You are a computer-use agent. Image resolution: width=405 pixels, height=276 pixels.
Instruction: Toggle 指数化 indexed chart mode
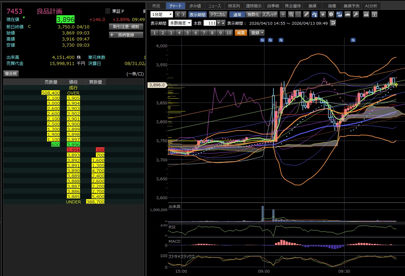[253, 14]
